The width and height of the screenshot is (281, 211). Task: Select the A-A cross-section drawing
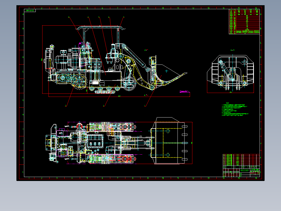[230, 73]
